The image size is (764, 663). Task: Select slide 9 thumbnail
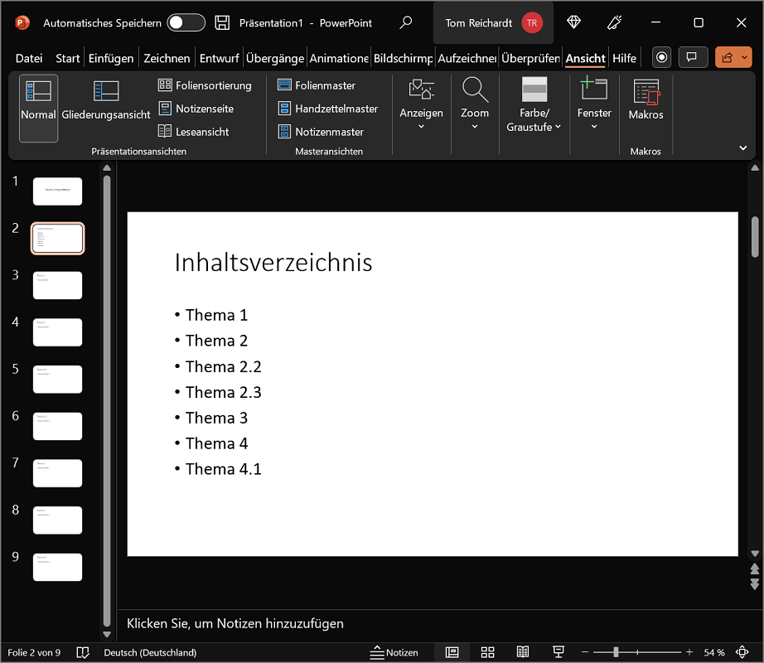(57, 567)
